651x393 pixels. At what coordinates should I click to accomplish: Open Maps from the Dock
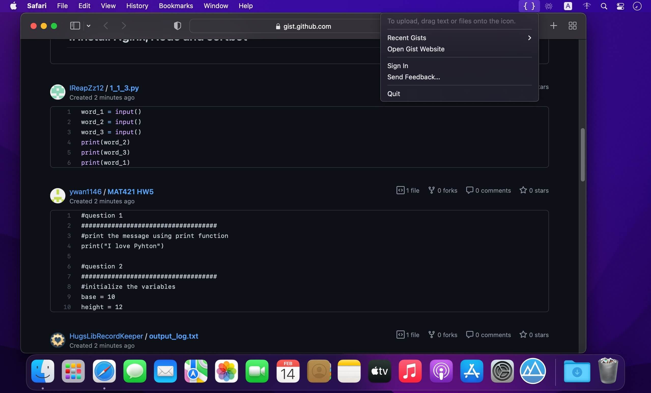pos(196,371)
